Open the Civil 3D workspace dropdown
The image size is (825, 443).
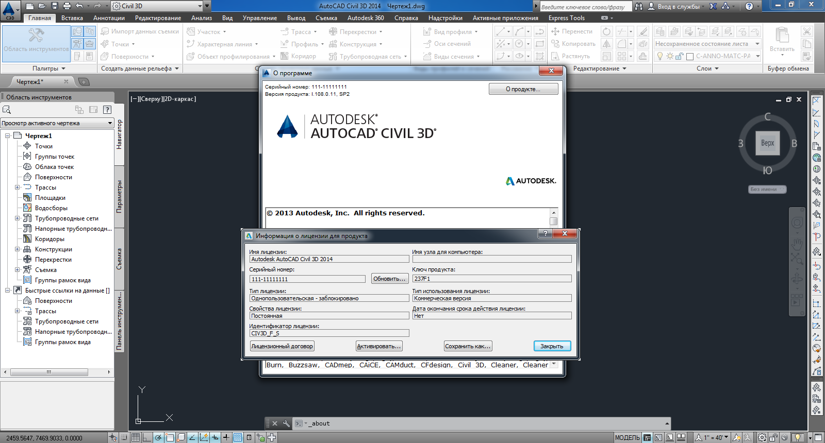pyautogui.click(x=158, y=6)
